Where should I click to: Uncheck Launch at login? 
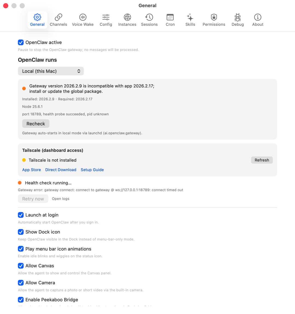[21, 215]
